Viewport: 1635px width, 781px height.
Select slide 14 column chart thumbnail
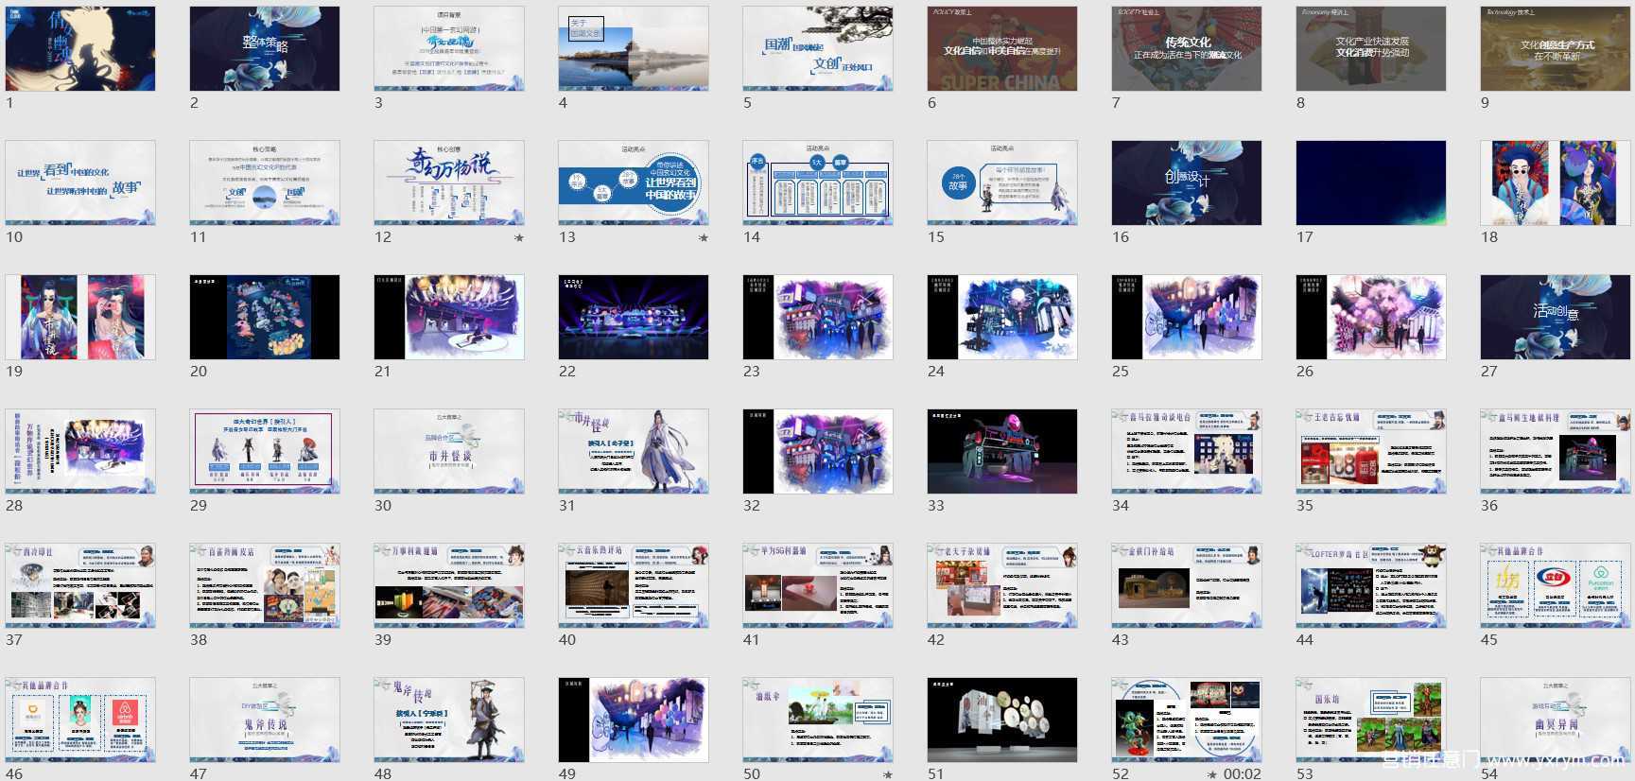(818, 182)
